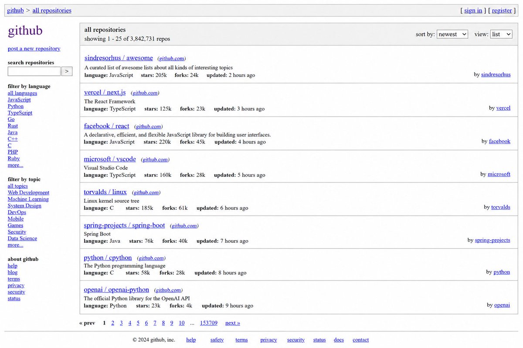Filter by Python in language sidebar
This screenshot has width=523, height=348.
(16, 106)
